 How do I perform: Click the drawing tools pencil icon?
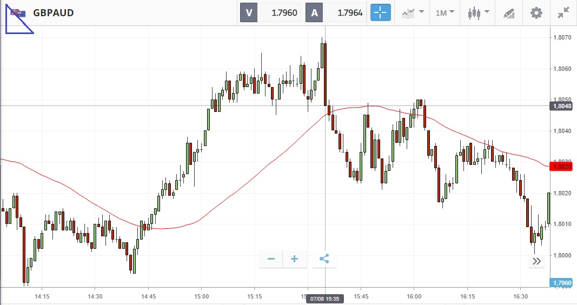(x=508, y=12)
